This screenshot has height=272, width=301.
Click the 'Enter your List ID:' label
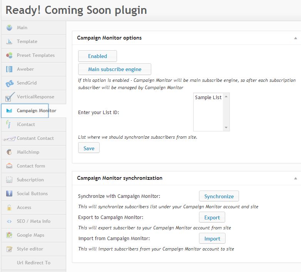(x=99, y=113)
